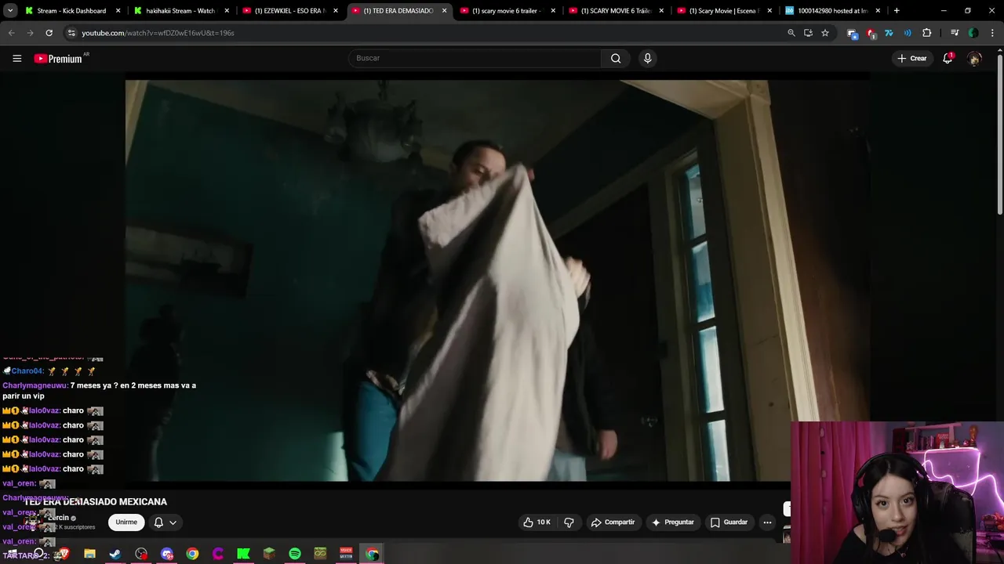Open Chrome media controls icon
Screen dimensions: 1004x564
click(x=955, y=33)
